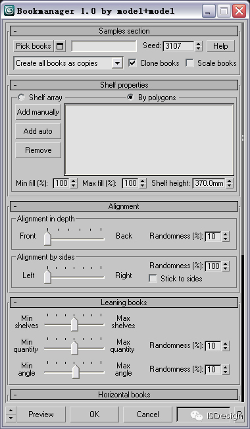
Task: Click the Front to Back depth slider handle
Action: (47, 239)
